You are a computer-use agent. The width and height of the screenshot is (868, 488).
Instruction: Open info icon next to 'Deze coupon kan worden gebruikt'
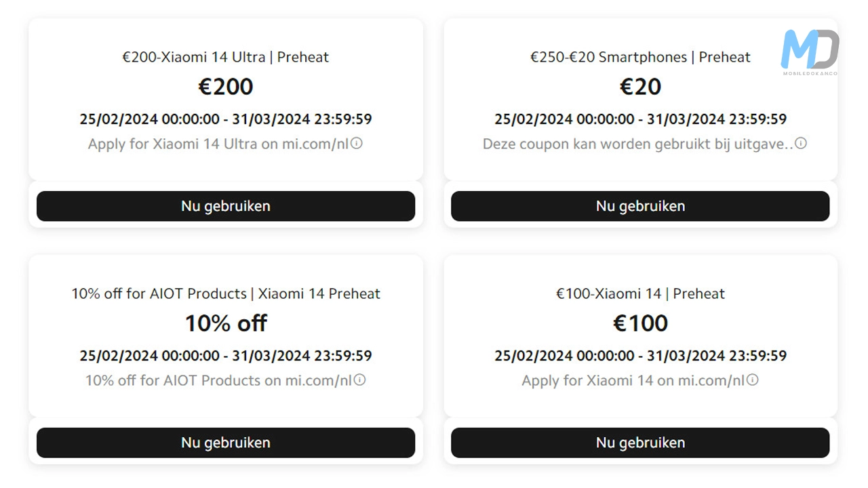801,143
